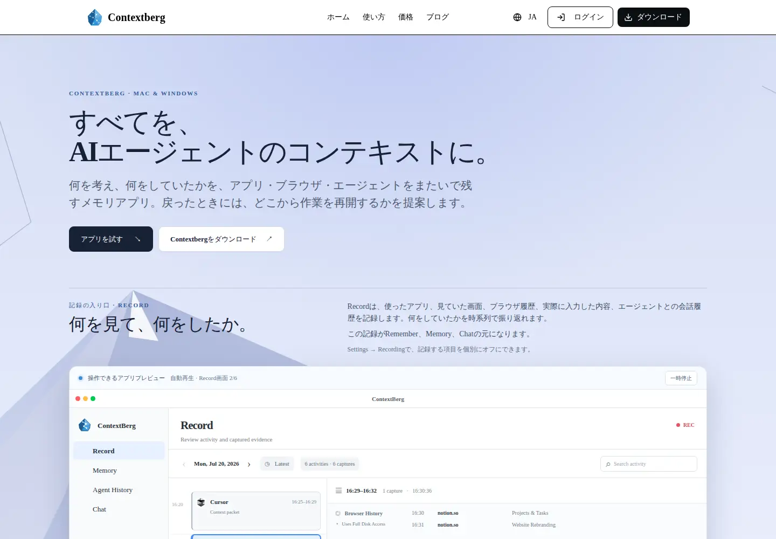Click the 1 capture label
This screenshot has width=776, height=539.
(x=393, y=491)
